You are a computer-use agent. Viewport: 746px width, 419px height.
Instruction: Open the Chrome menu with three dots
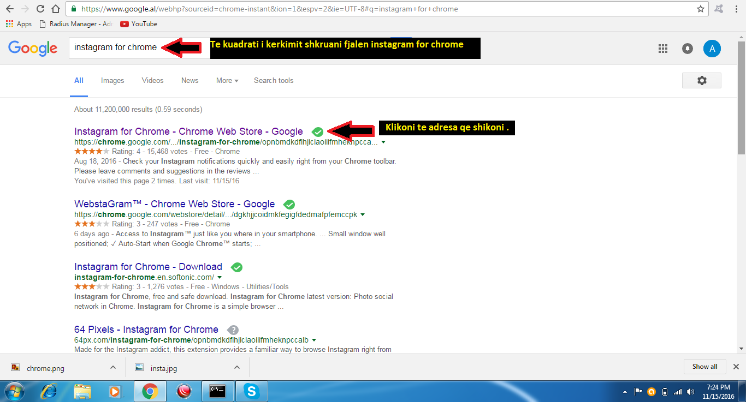(736, 9)
